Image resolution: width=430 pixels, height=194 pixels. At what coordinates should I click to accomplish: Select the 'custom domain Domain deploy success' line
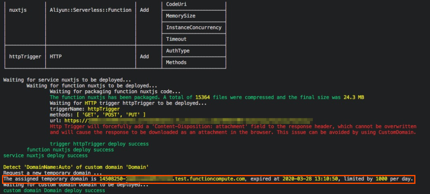pos(54,191)
